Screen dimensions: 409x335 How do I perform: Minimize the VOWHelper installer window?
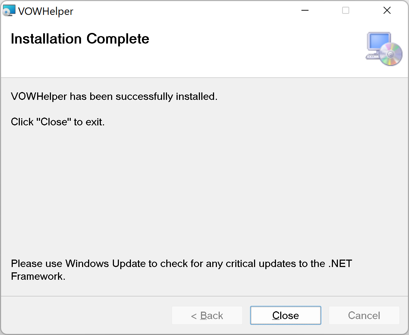(x=305, y=11)
